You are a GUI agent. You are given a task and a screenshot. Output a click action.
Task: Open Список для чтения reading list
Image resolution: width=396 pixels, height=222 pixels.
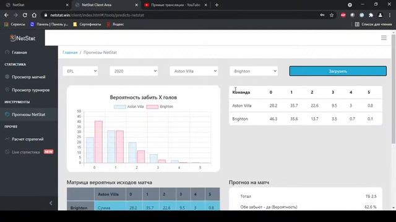[374, 24]
